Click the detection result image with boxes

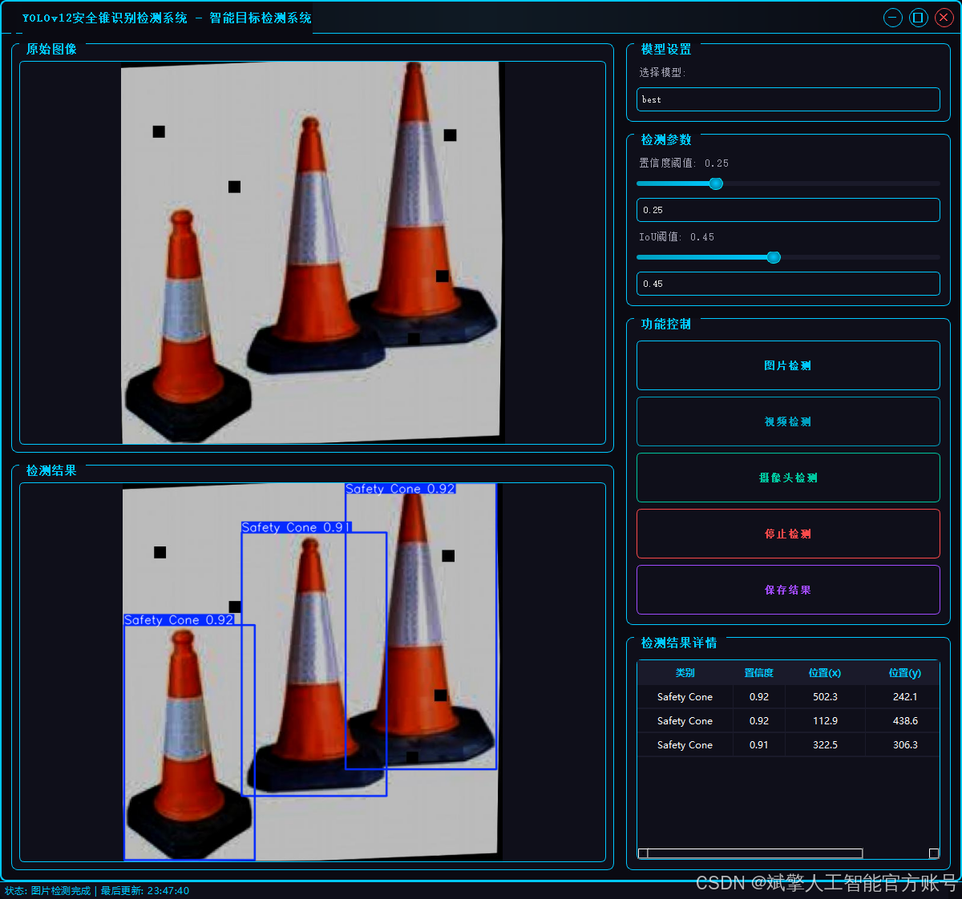tap(313, 672)
